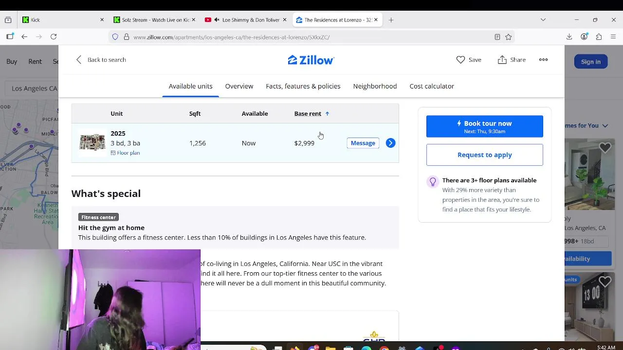The width and height of the screenshot is (623, 350).
Task: Click the 1,256 sqft value
Action: click(x=198, y=143)
